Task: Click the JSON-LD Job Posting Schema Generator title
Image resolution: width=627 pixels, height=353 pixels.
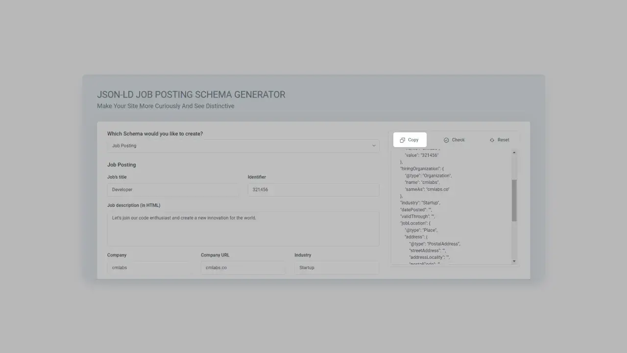Action: point(191,94)
